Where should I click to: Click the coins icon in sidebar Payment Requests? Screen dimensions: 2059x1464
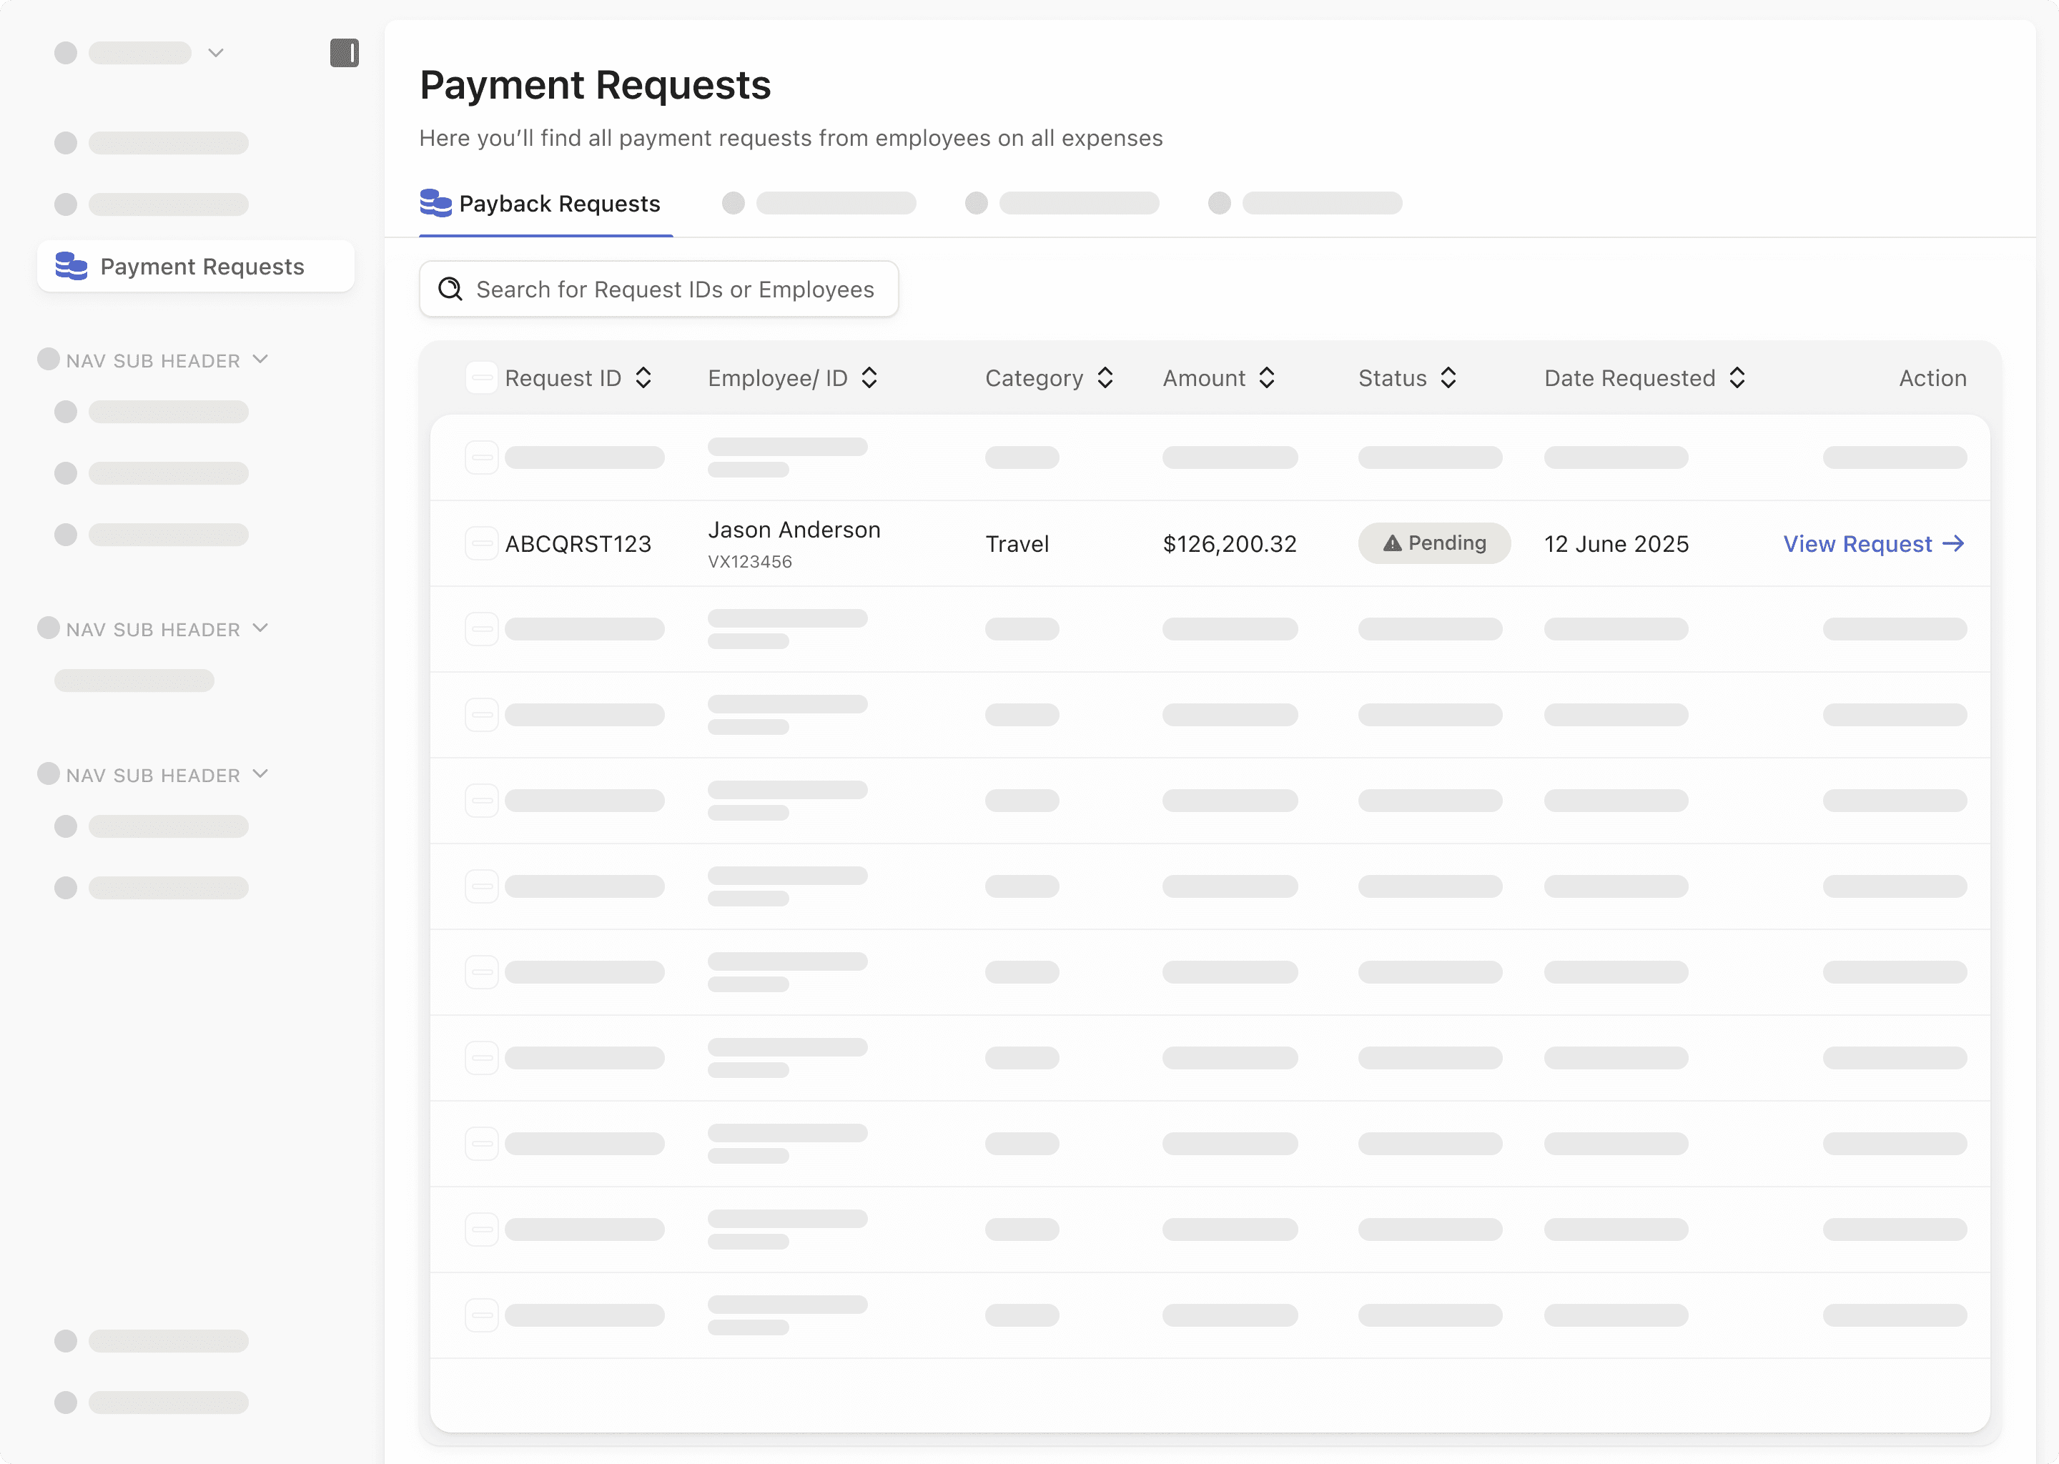tap(71, 266)
